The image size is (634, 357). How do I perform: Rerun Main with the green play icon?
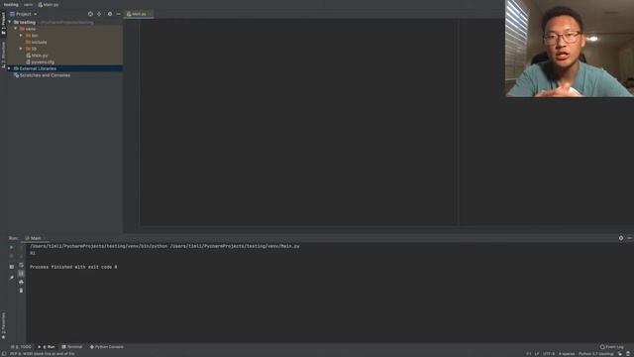(x=11, y=247)
